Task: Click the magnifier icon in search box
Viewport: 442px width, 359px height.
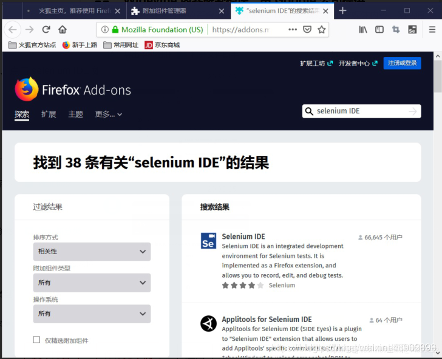Action: tap(309, 111)
